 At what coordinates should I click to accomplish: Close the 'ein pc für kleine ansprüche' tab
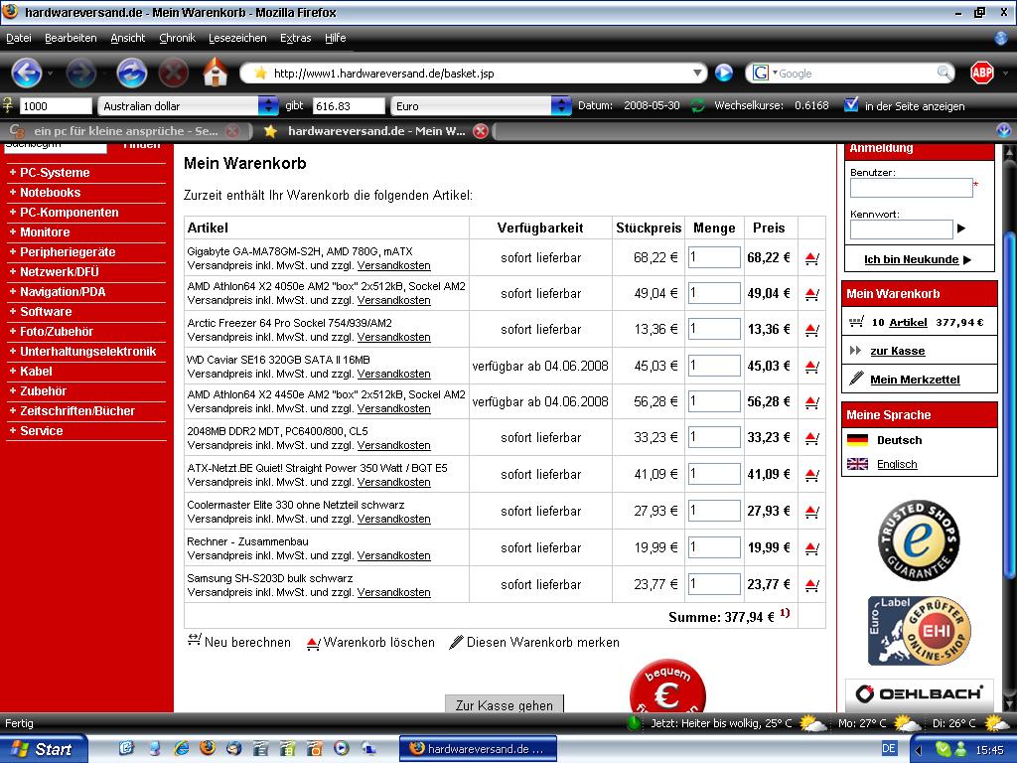[232, 131]
